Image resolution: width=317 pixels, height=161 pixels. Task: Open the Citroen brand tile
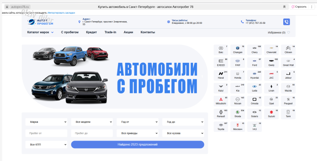(288, 50)
